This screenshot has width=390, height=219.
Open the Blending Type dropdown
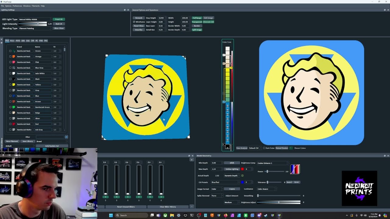(35, 28)
